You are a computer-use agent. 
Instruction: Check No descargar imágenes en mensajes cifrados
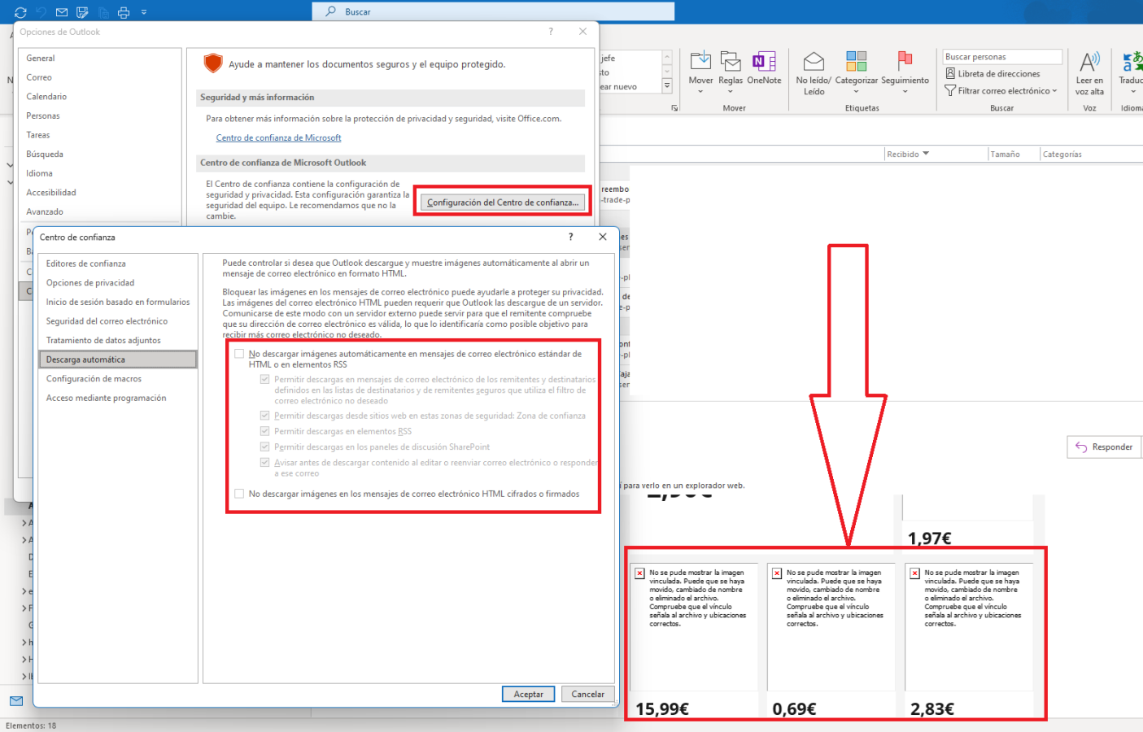(239, 494)
